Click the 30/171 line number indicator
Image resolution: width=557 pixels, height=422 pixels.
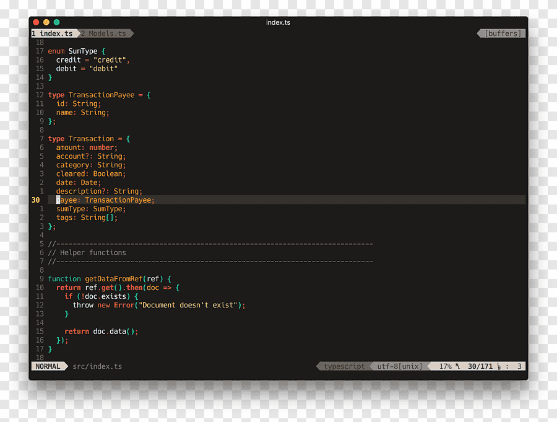coord(480,366)
